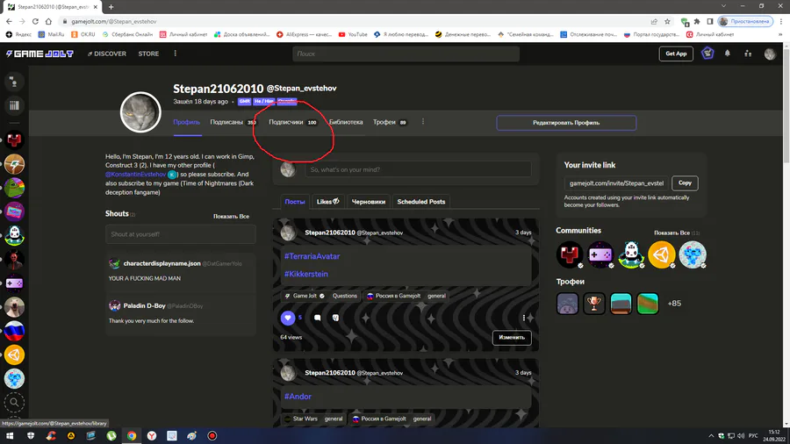Open the #TerrariaAvatar hashtag
The image size is (790, 444).
312,256
